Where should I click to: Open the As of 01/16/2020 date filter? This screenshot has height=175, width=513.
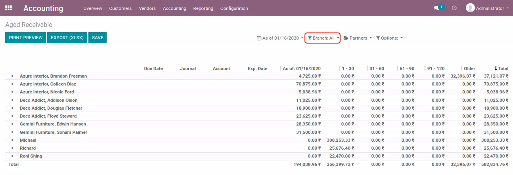(279, 38)
